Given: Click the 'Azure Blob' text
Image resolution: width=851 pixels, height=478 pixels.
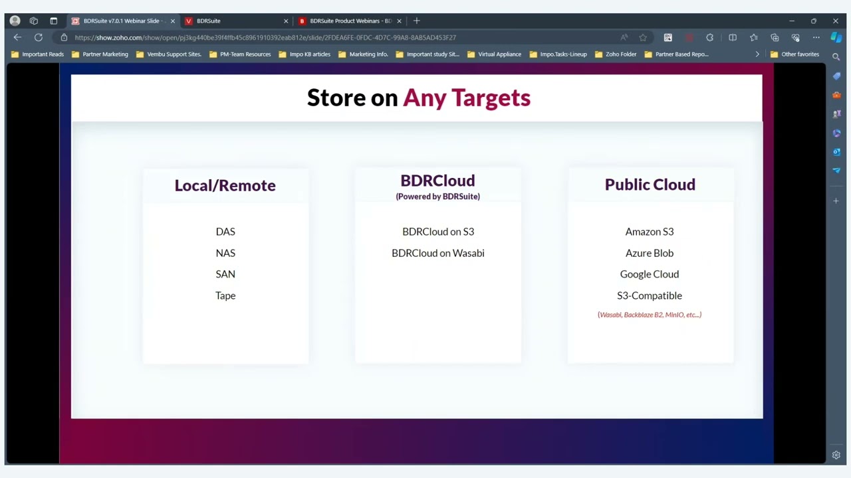Looking at the screenshot, I should pos(650,253).
